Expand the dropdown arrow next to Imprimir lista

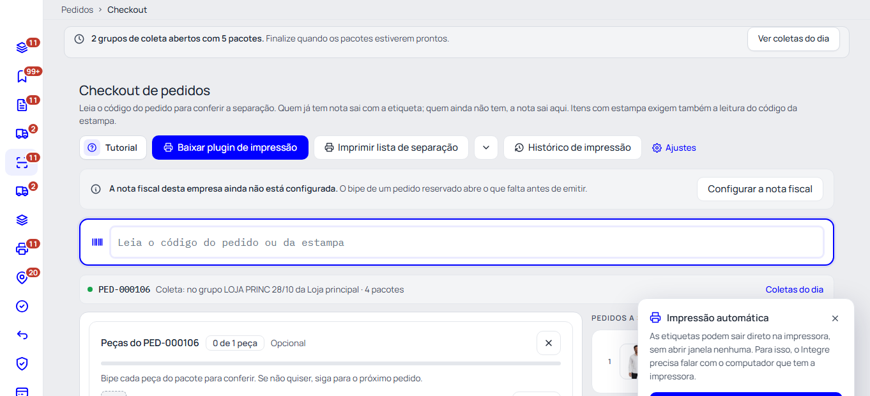pyautogui.click(x=486, y=148)
